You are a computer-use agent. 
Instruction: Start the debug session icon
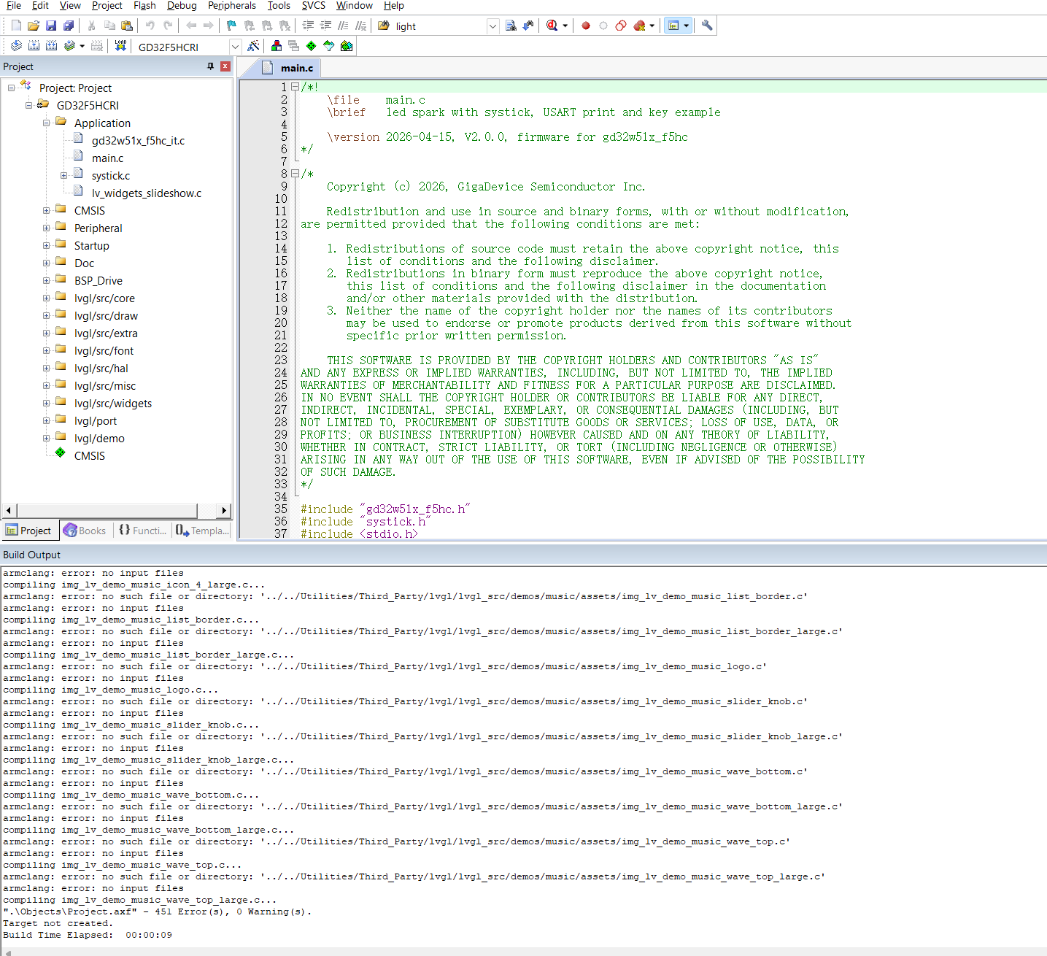tap(552, 26)
